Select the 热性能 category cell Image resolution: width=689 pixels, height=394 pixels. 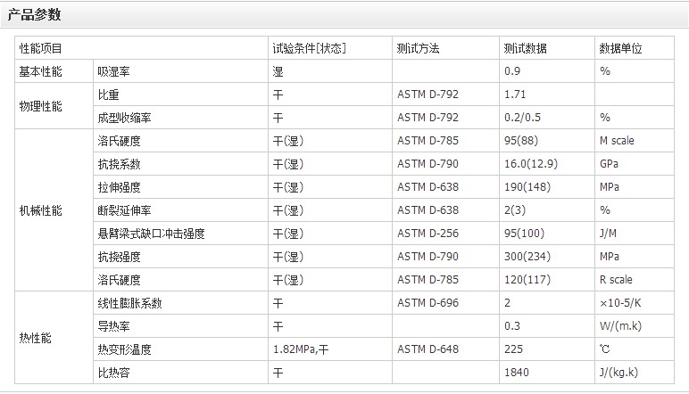coord(36,339)
